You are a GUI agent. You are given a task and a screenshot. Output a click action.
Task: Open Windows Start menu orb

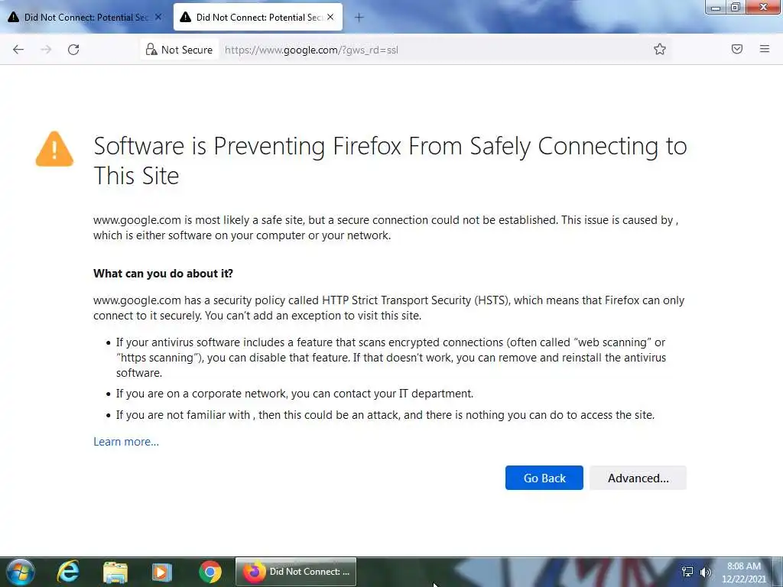[x=19, y=572]
